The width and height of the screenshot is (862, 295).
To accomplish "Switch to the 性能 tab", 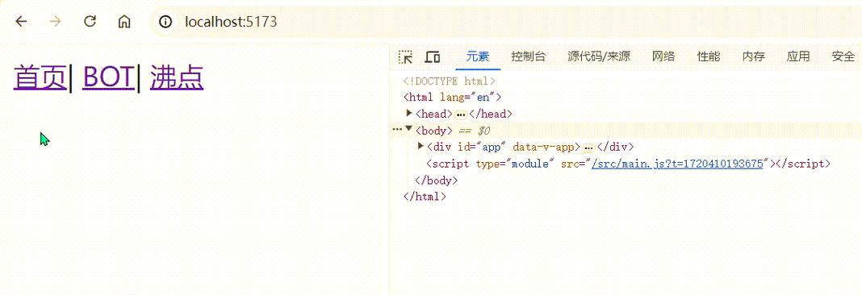I will (709, 56).
